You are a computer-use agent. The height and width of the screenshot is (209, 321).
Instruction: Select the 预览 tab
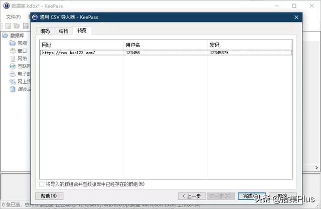tap(82, 31)
